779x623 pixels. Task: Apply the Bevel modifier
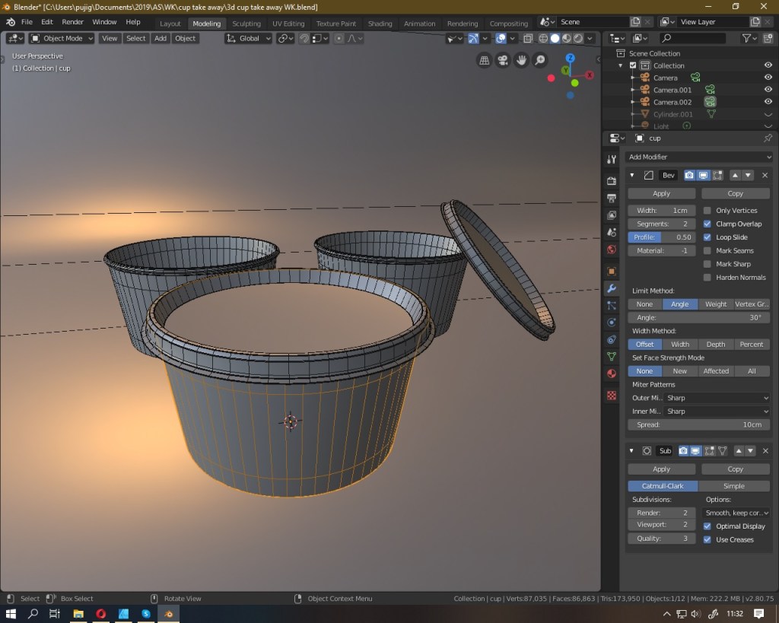pyautogui.click(x=661, y=193)
